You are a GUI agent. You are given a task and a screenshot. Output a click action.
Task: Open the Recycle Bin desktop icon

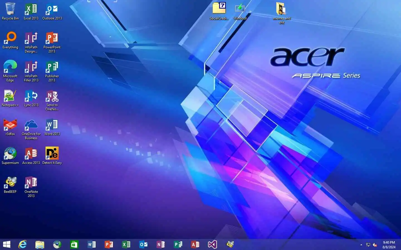(x=10, y=11)
